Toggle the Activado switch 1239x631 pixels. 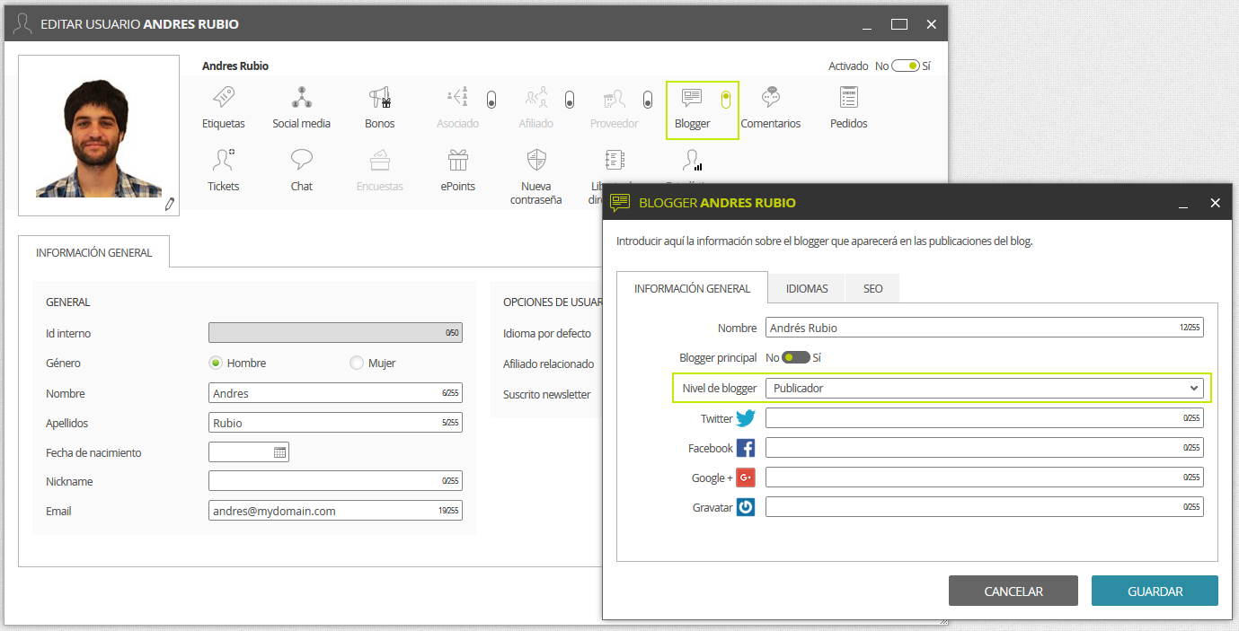tap(906, 66)
